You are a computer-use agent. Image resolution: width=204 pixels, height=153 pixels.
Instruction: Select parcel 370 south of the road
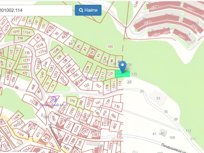pos(72,101)
